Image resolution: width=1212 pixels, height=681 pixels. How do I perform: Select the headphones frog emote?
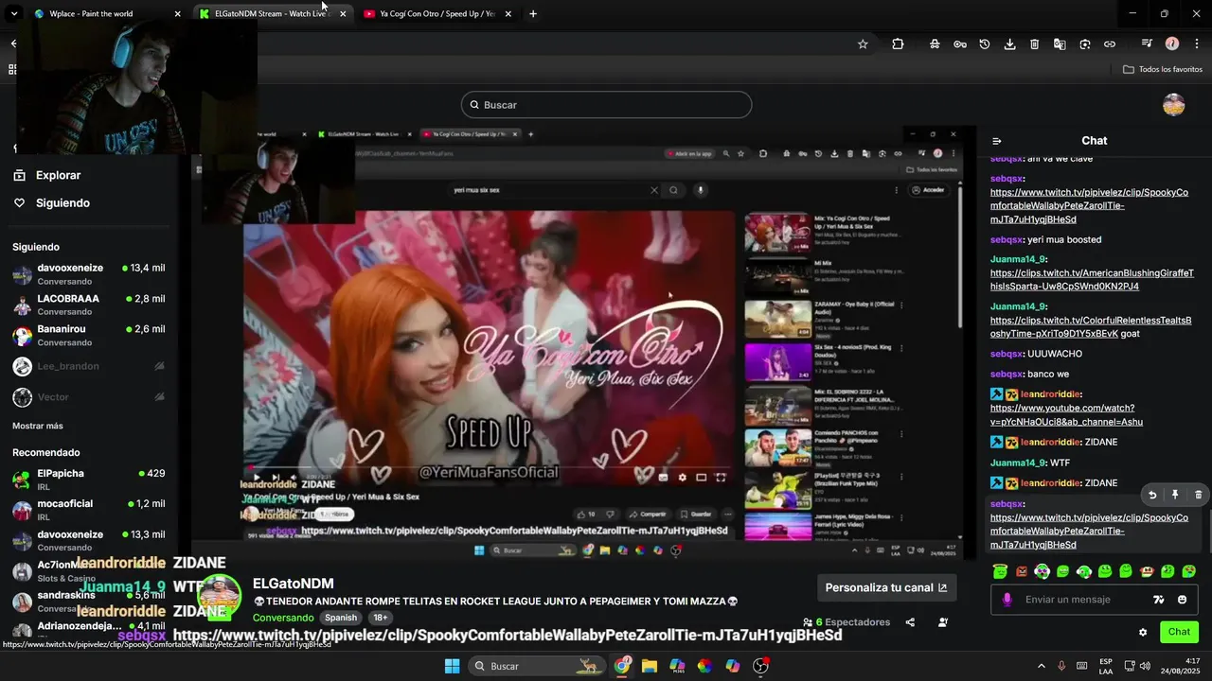pyautogui.click(x=1042, y=571)
